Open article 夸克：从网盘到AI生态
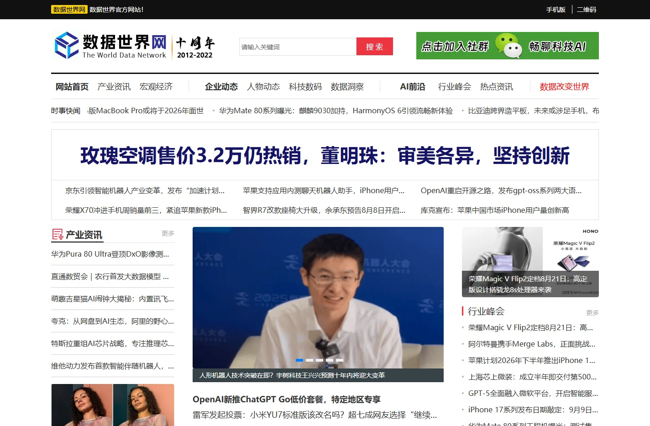 click(x=112, y=321)
